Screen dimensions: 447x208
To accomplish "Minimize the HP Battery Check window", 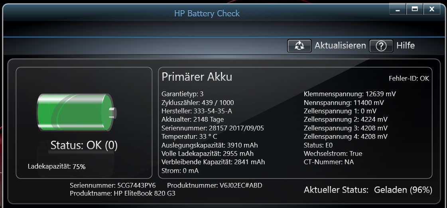I will coord(398,9).
